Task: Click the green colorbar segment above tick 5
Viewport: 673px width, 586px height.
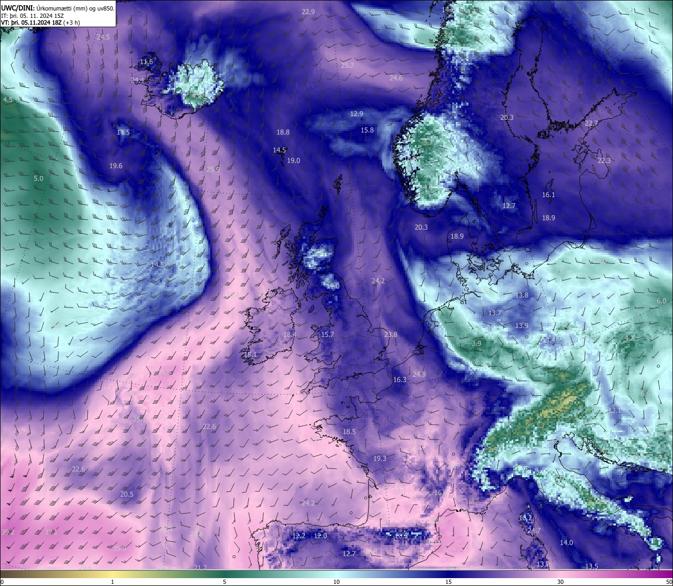Action: coord(225,573)
